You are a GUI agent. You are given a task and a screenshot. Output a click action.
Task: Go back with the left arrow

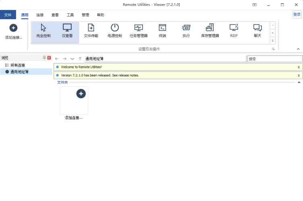click(57, 59)
